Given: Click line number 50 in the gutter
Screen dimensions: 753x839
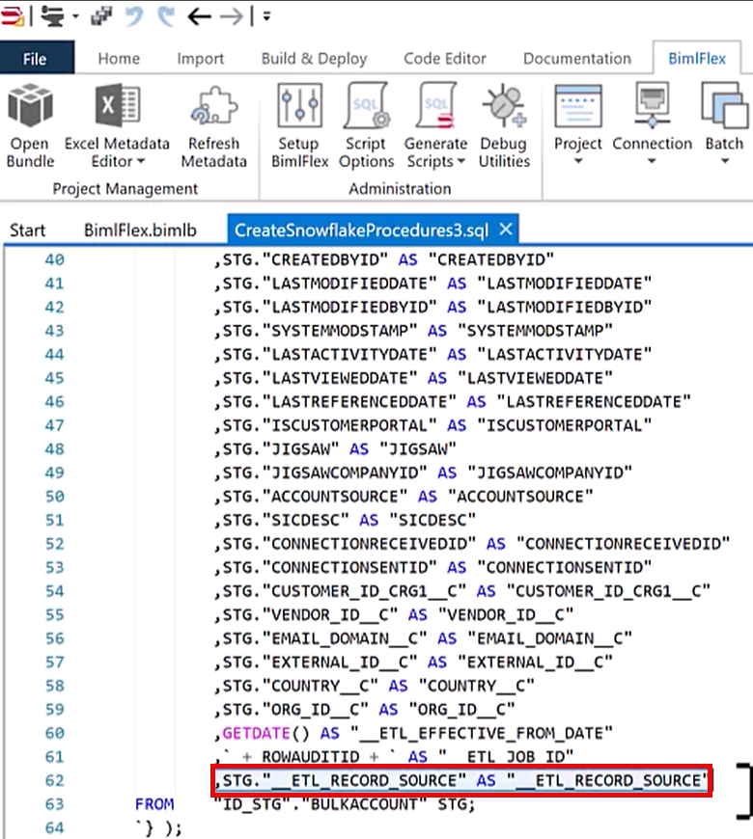Looking at the screenshot, I should 55,497.
